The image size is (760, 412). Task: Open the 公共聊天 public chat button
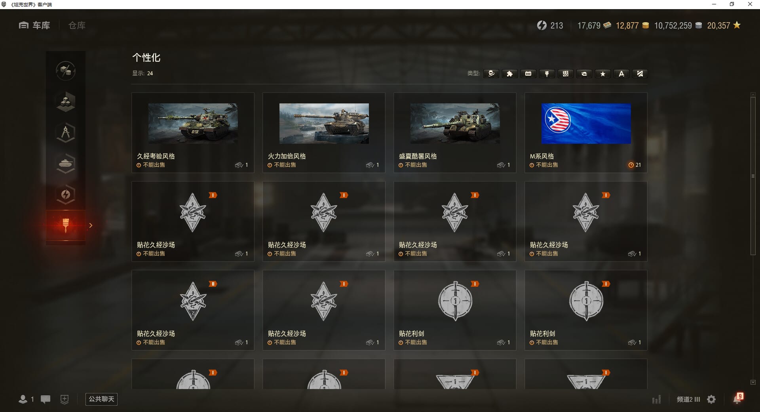(101, 399)
